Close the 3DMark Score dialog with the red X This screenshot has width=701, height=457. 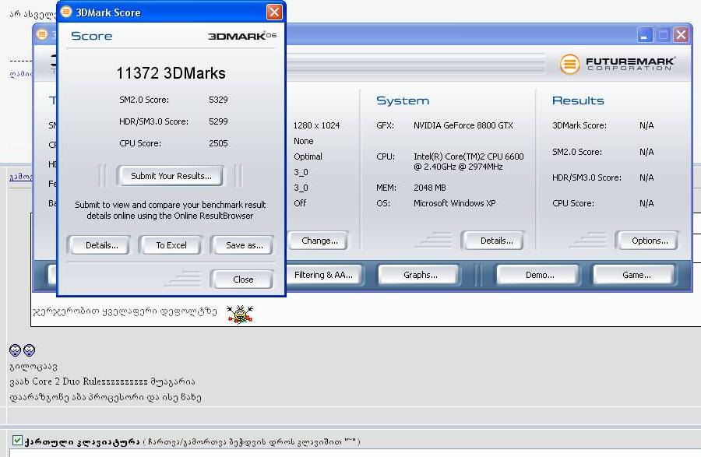click(x=274, y=12)
